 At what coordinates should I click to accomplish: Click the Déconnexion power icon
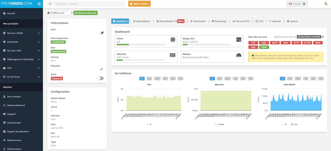click(x=4, y=149)
